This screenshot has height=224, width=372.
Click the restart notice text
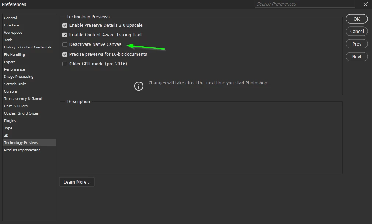coord(208,83)
